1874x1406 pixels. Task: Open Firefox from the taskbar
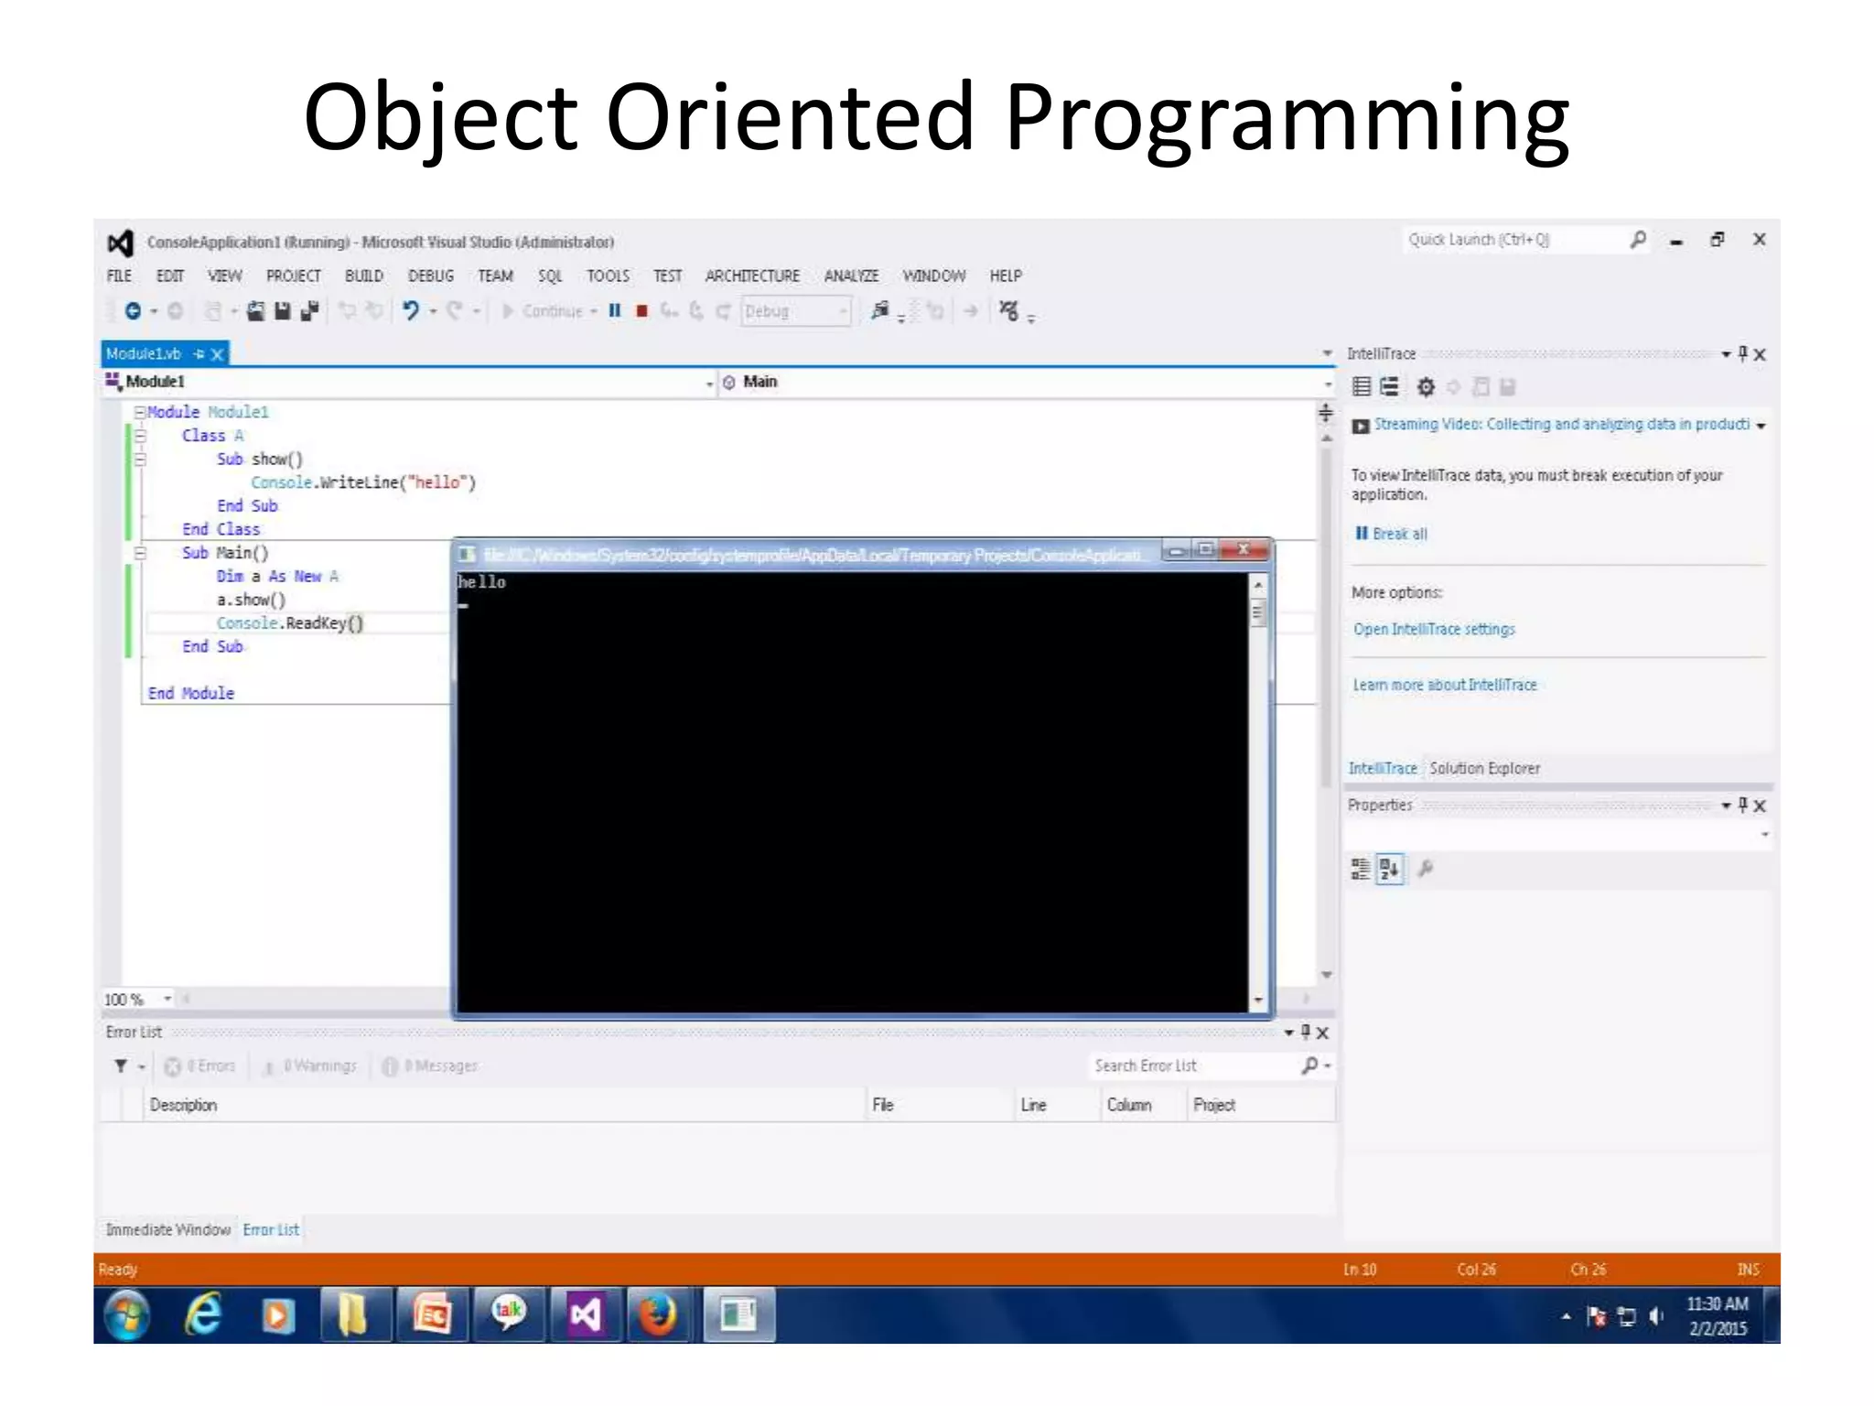click(657, 1315)
